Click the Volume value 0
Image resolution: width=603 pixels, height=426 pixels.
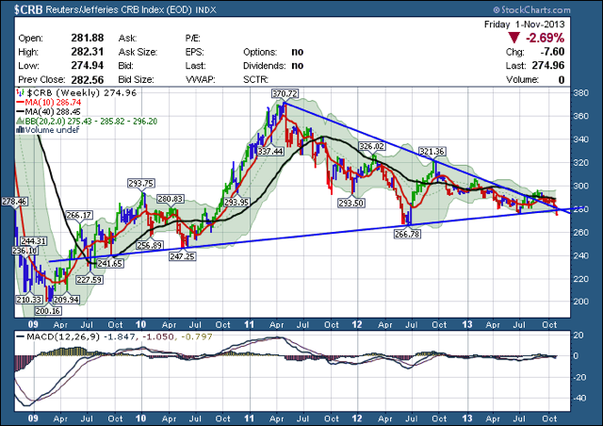tap(562, 80)
